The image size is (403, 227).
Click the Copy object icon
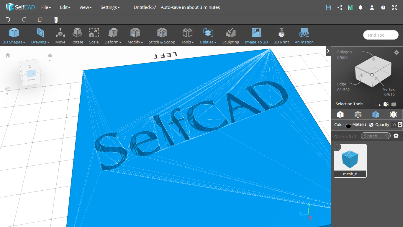coord(40,20)
